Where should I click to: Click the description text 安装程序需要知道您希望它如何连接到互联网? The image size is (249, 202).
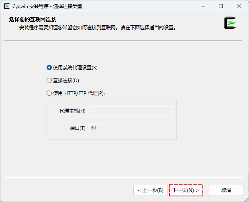(x=67, y=28)
